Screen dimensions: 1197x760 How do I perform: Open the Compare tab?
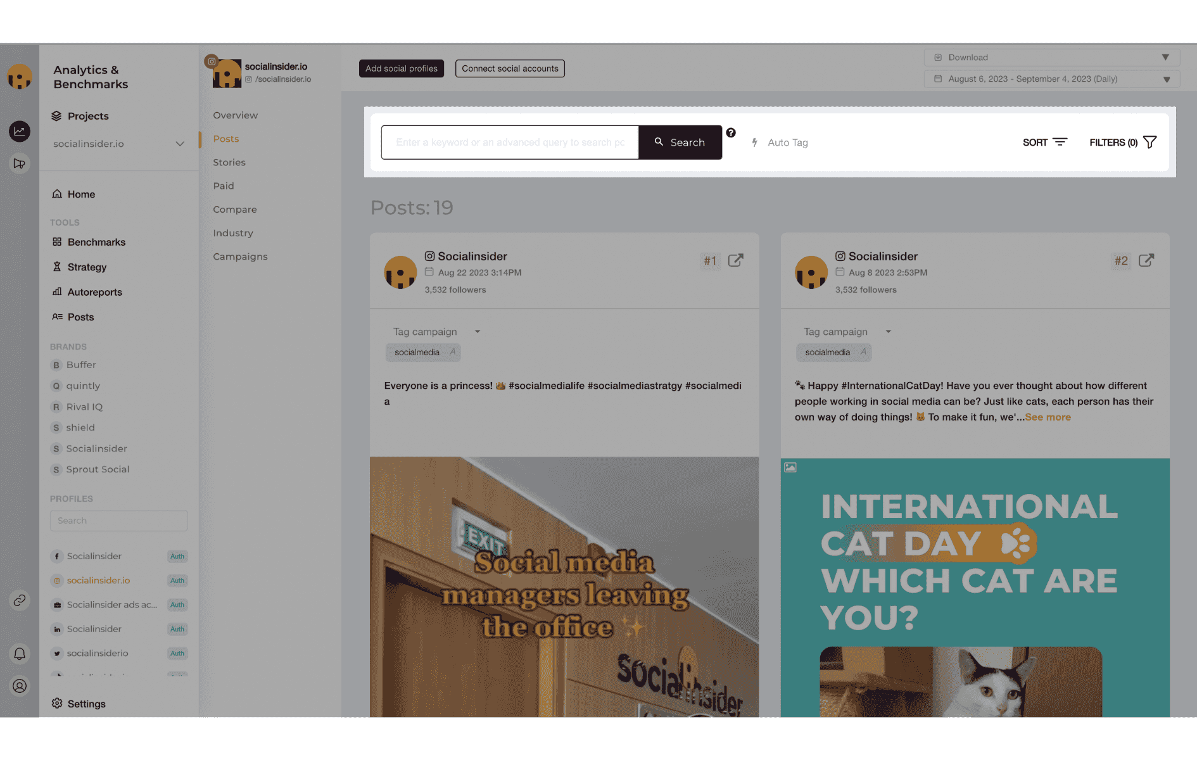pyautogui.click(x=235, y=209)
